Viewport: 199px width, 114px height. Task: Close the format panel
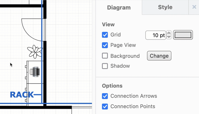pos(194,7)
